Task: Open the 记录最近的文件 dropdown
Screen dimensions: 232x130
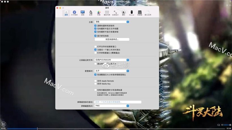Action: [112, 60]
